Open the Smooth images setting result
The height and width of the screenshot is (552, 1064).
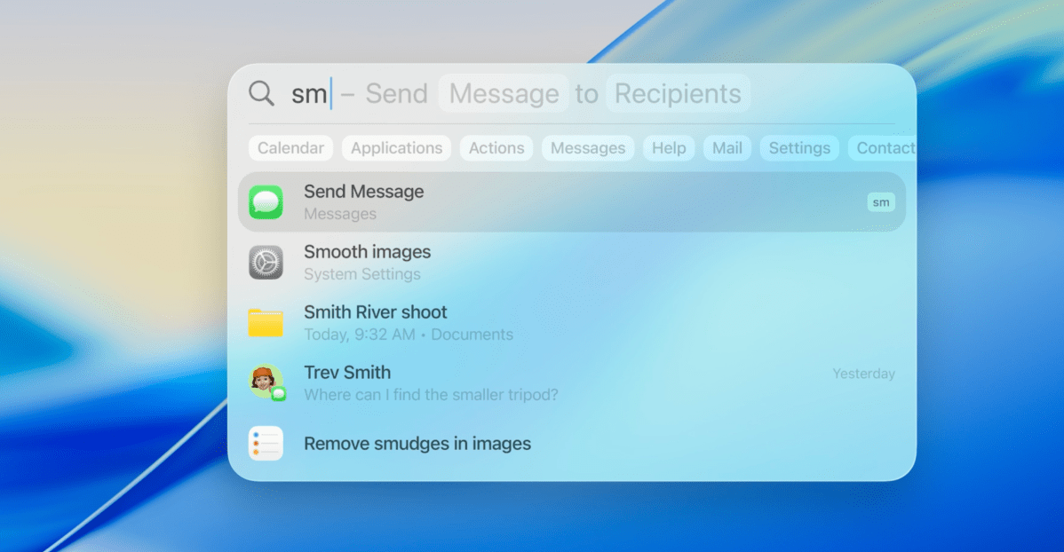tap(367, 253)
